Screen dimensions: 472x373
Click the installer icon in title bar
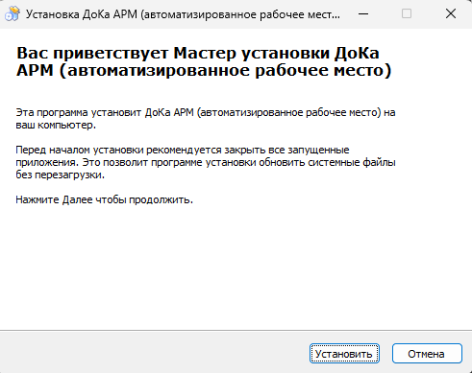click(12, 14)
